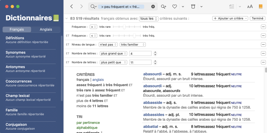Click the orange book icon in toolbar
The width and height of the screenshot is (267, 133).
point(261,6)
